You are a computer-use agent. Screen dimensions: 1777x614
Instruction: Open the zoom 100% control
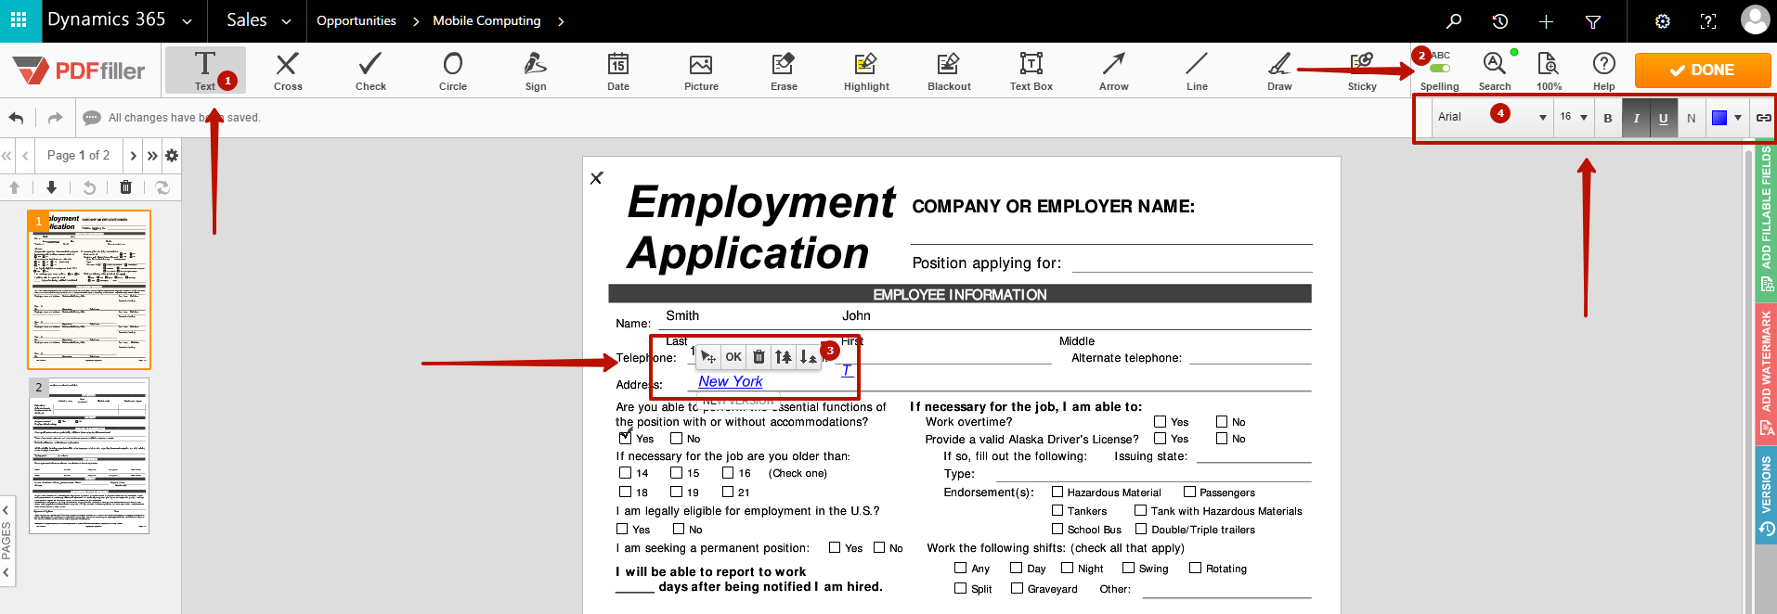pos(1549,70)
